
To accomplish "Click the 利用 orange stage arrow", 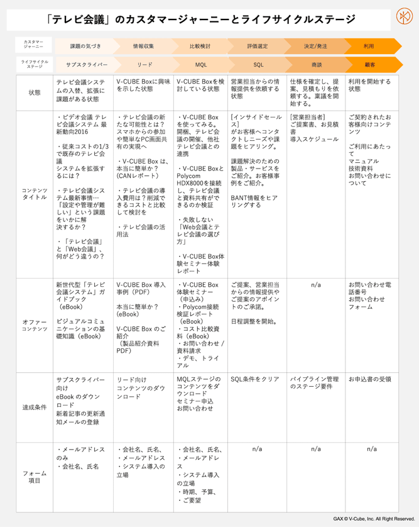I will click(x=371, y=46).
